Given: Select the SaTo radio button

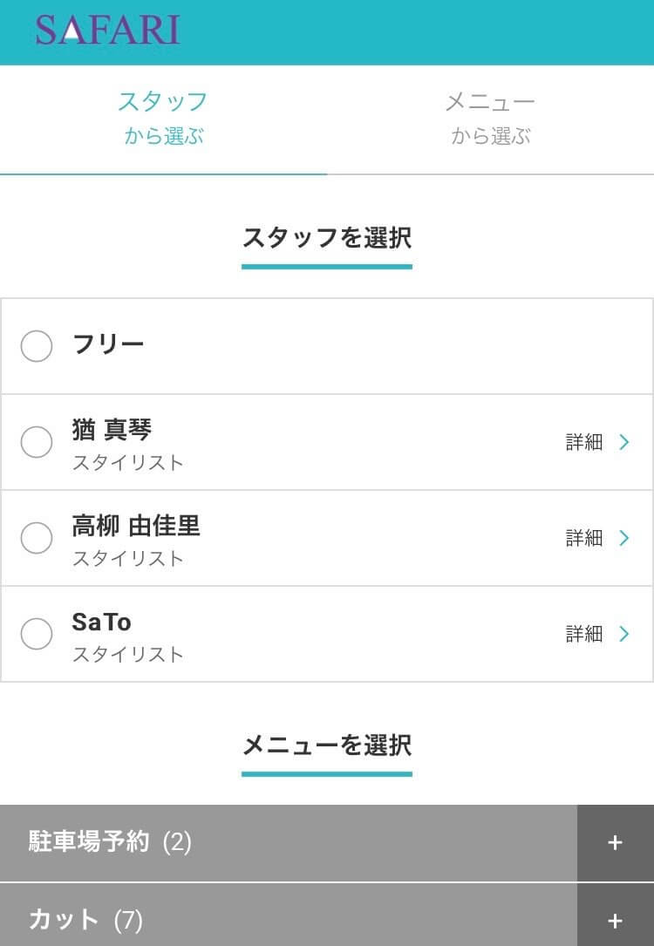Looking at the screenshot, I should pyautogui.click(x=37, y=634).
